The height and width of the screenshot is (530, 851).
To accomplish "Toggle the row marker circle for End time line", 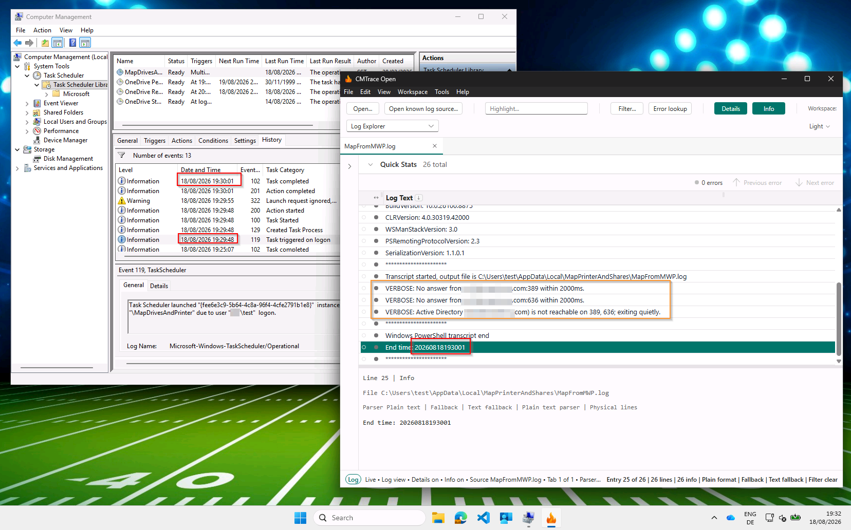I will (364, 347).
